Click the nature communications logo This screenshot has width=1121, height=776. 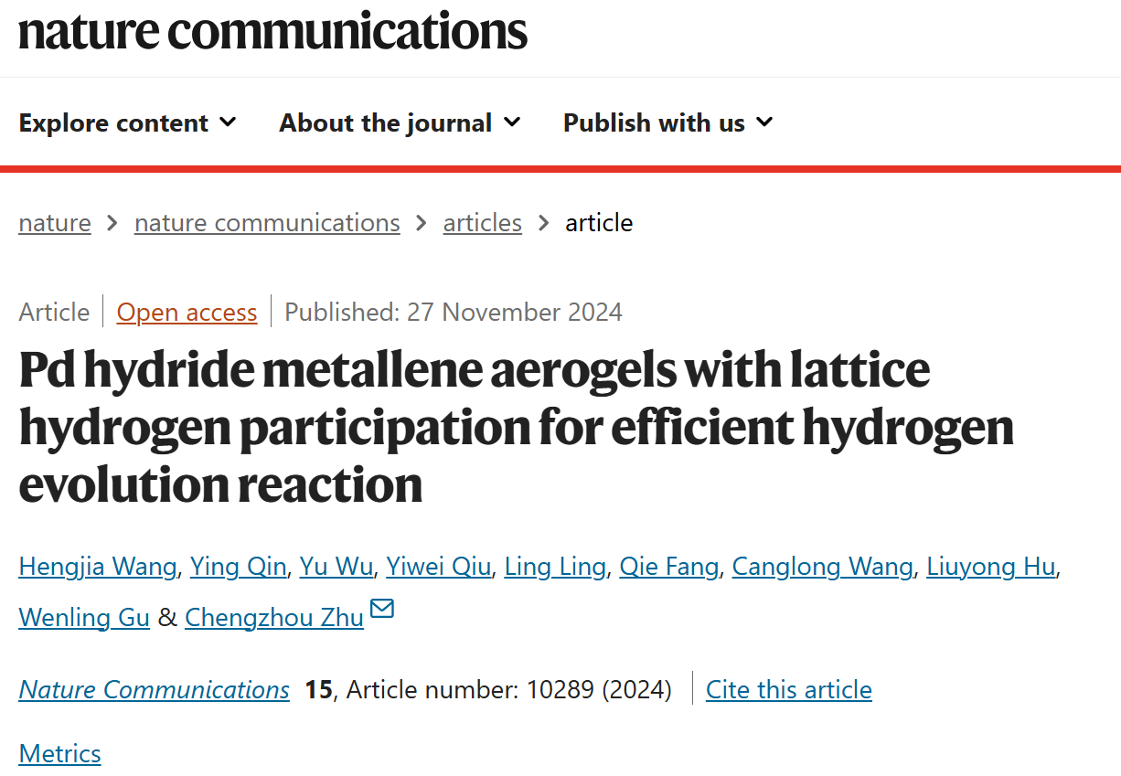[272, 31]
